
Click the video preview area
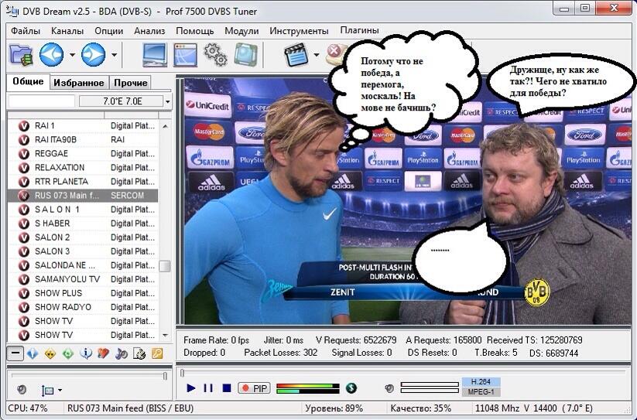click(x=406, y=201)
